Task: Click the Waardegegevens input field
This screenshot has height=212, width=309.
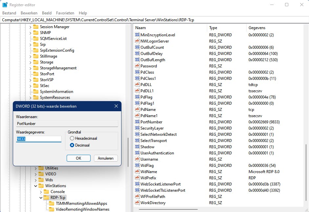Action: pyautogui.click(x=39, y=139)
